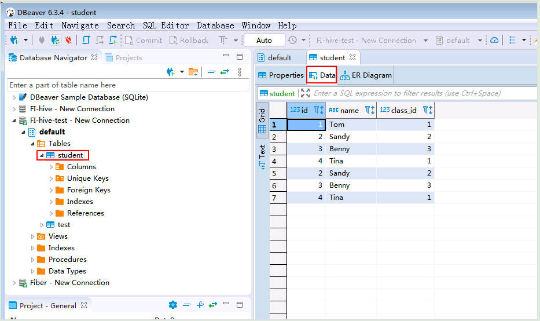
Task: Open the active database selector 'default' in toolbar
Action: [458, 41]
